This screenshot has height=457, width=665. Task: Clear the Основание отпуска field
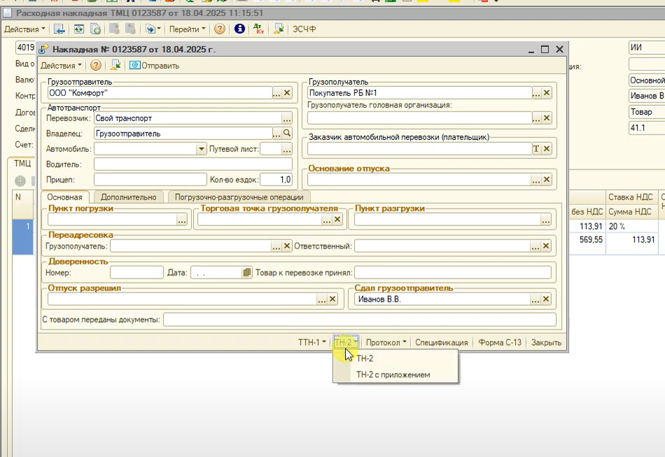(x=547, y=180)
